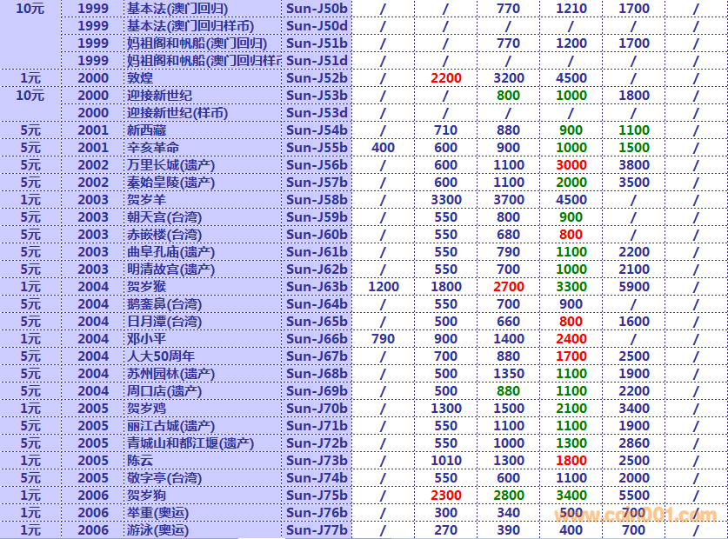Select the 秦始皇陵(遗产) name cell
Screen dimensions: 728x539
pyautogui.click(x=170, y=183)
